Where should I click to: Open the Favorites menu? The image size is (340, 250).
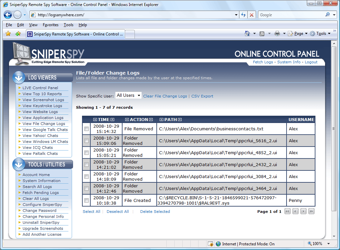coord(50,25)
